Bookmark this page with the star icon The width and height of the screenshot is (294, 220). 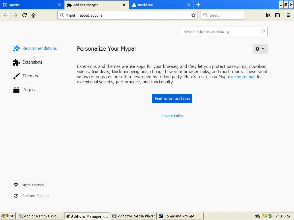coord(194,15)
